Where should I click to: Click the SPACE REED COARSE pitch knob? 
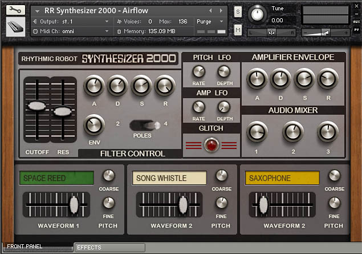coord(108,176)
